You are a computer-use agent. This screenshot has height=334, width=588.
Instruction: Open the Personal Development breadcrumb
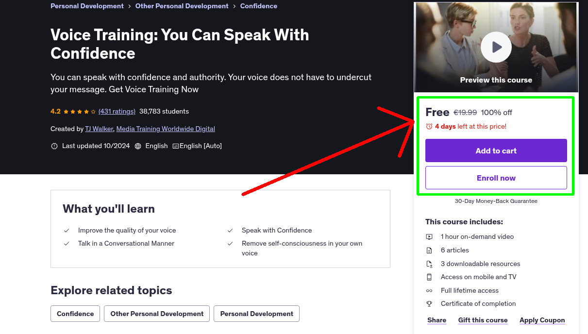pyautogui.click(x=87, y=6)
